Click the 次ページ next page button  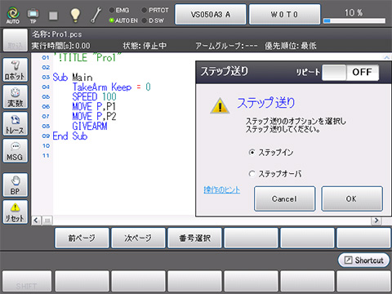coord(138,238)
